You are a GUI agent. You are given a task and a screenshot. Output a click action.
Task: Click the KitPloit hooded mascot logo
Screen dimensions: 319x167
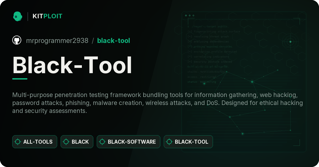pyautogui.click(x=18, y=16)
